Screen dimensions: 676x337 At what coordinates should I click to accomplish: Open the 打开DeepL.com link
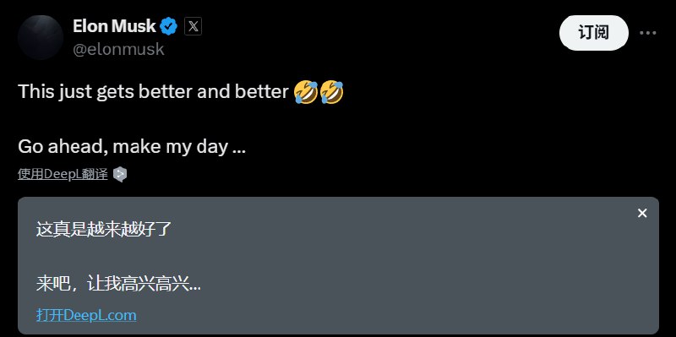tap(86, 315)
